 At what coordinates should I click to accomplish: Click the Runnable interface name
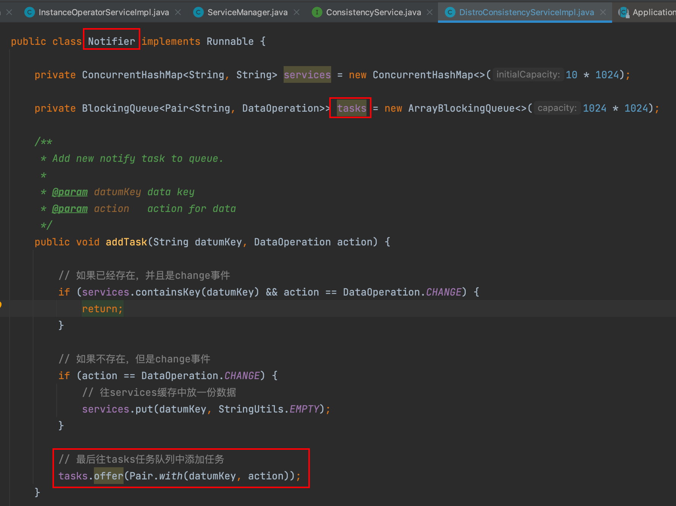click(x=230, y=41)
